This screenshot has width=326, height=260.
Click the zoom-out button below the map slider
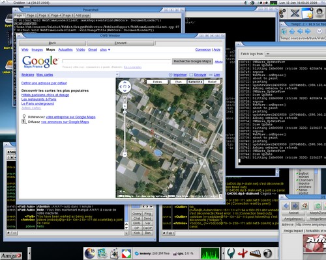point(125,155)
